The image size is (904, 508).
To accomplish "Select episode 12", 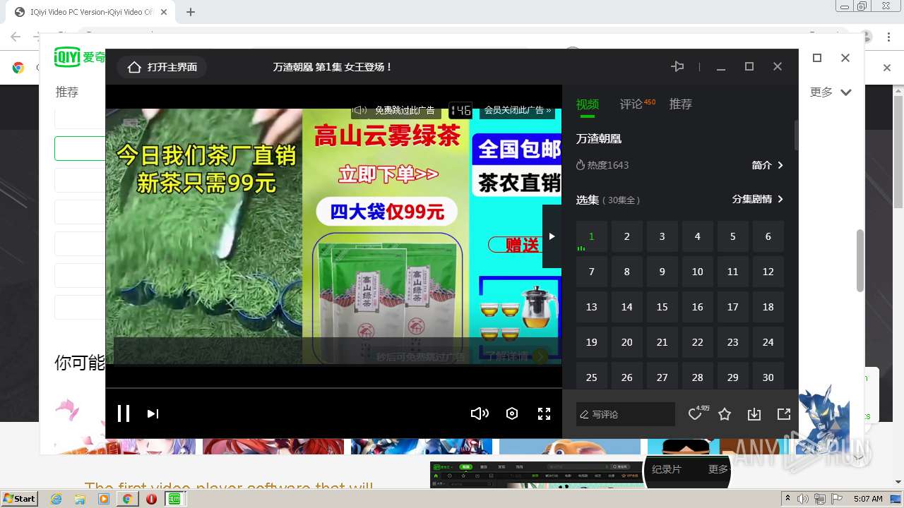I will (x=768, y=272).
